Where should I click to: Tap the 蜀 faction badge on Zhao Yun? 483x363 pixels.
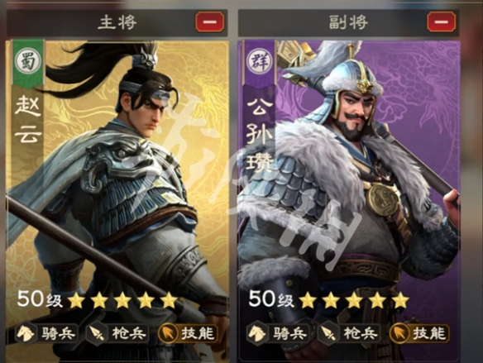point(27,59)
